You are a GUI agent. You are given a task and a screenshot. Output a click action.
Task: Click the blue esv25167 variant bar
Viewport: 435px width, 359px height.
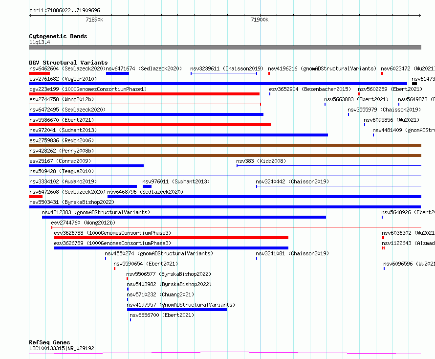87,166
